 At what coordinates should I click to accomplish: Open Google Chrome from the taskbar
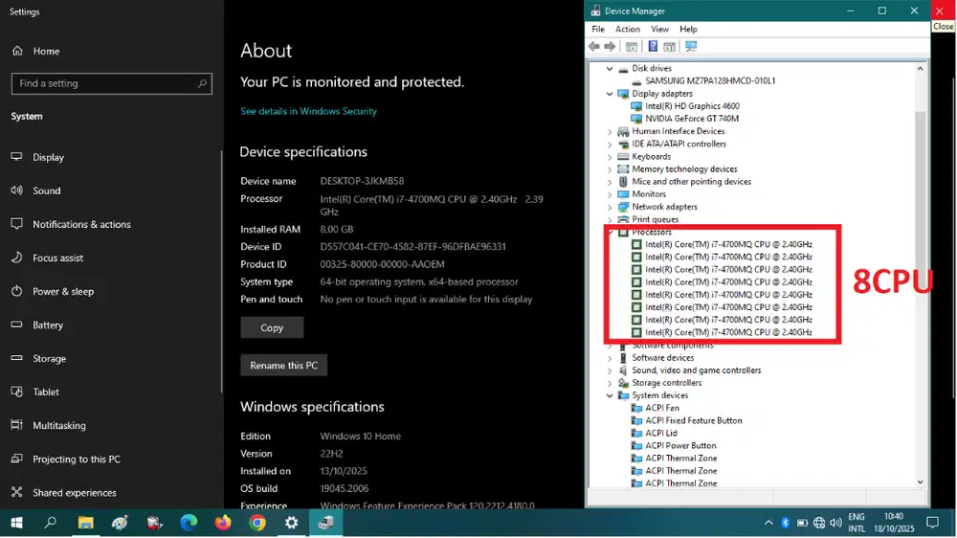(257, 523)
